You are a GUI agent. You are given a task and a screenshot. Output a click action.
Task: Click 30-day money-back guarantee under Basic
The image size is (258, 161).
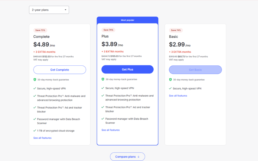coord(189,80)
